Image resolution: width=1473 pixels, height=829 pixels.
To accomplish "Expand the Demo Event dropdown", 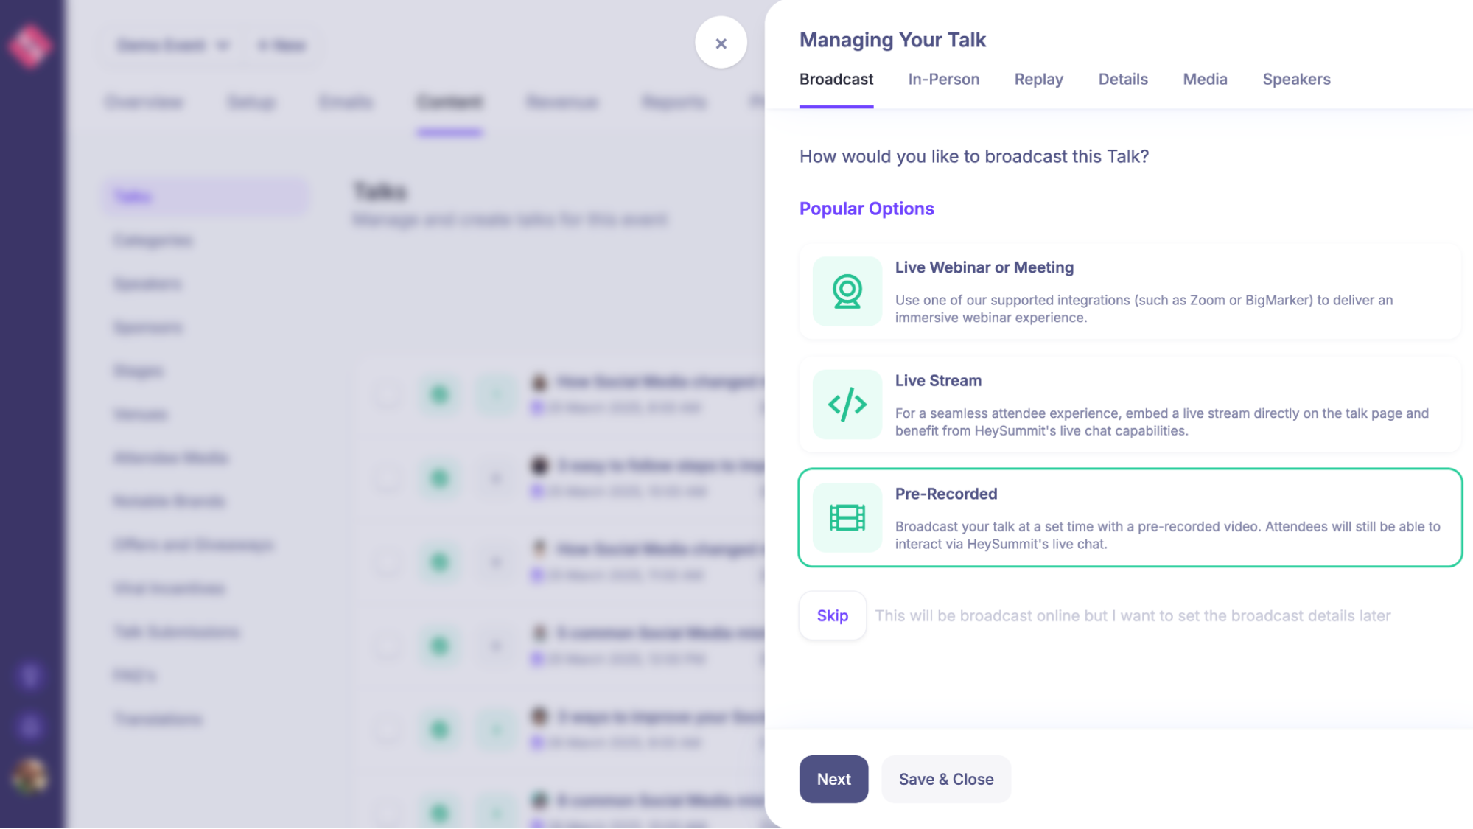I will pyautogui.click(x=172, y=46).
